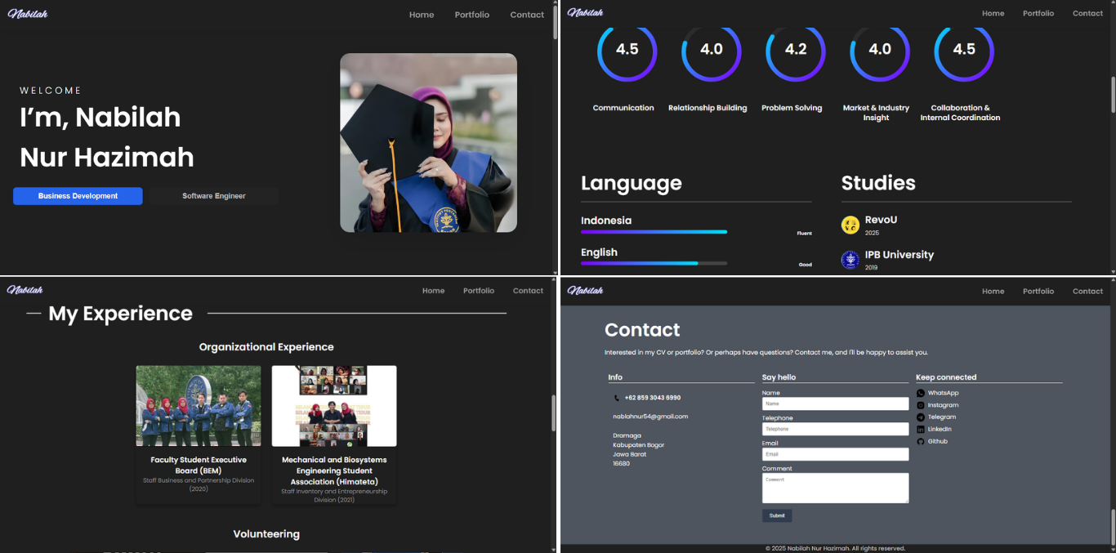Focus the Name input field

tap(835, 404)
